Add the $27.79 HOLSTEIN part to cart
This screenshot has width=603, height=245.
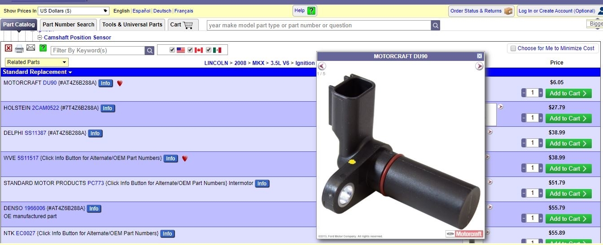568,118
